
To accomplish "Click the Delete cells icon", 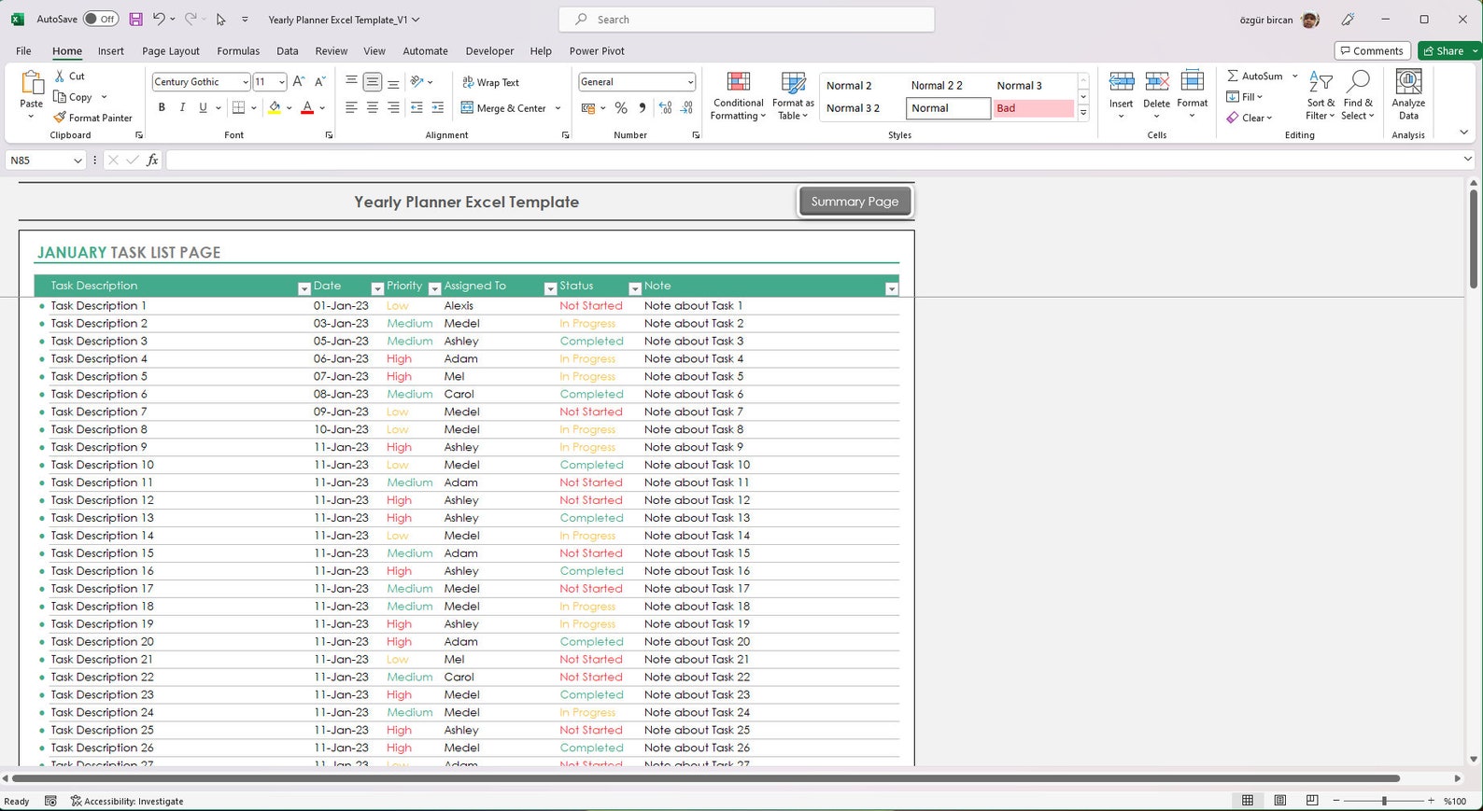I will coord(1157,82).
